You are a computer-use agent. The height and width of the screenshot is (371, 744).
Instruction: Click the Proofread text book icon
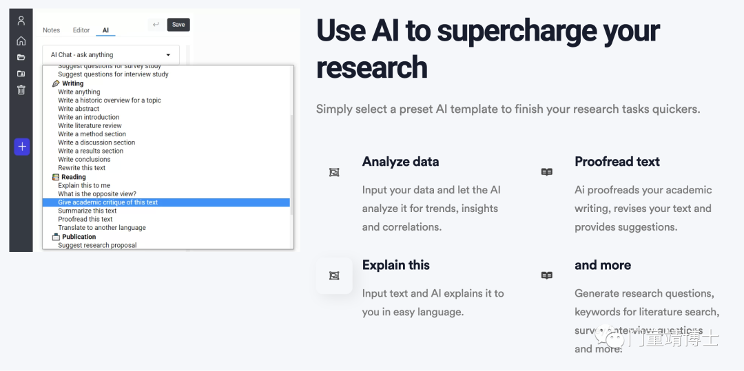pos(546,172)
